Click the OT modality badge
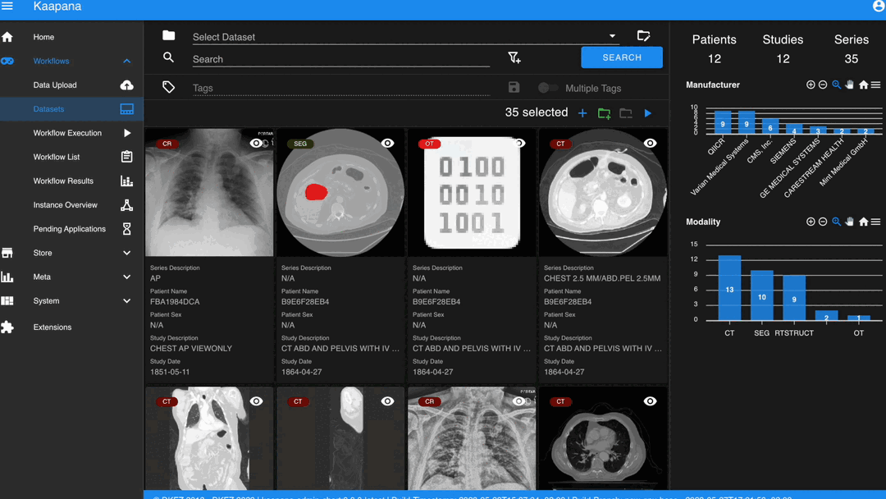Screen dimensions: 886x499 (x=429, y=144)
